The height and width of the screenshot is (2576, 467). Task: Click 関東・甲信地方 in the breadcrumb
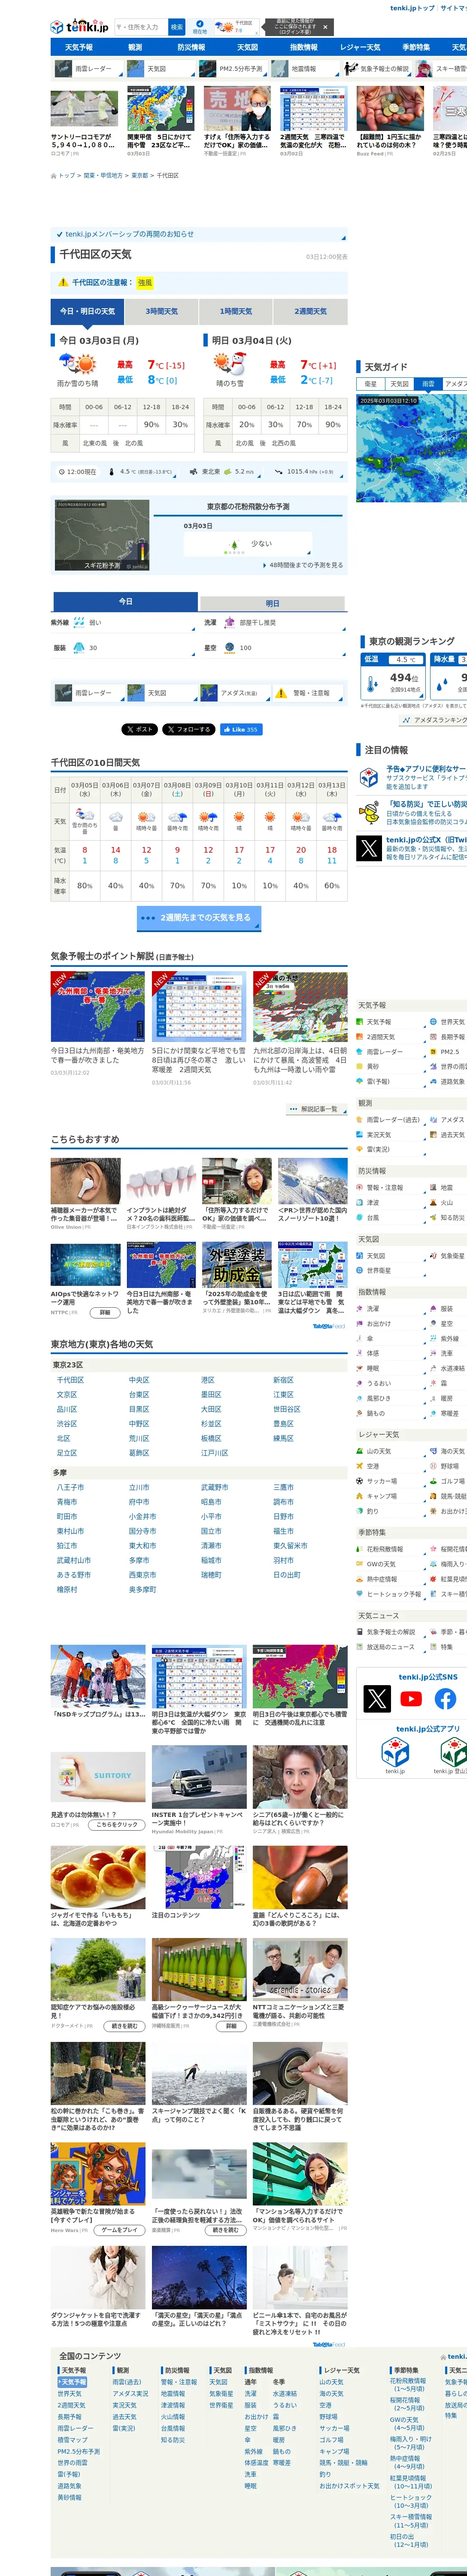[103, 175]
